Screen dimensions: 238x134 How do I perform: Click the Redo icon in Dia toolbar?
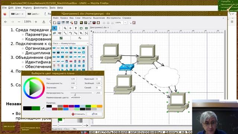click(86, 23)
